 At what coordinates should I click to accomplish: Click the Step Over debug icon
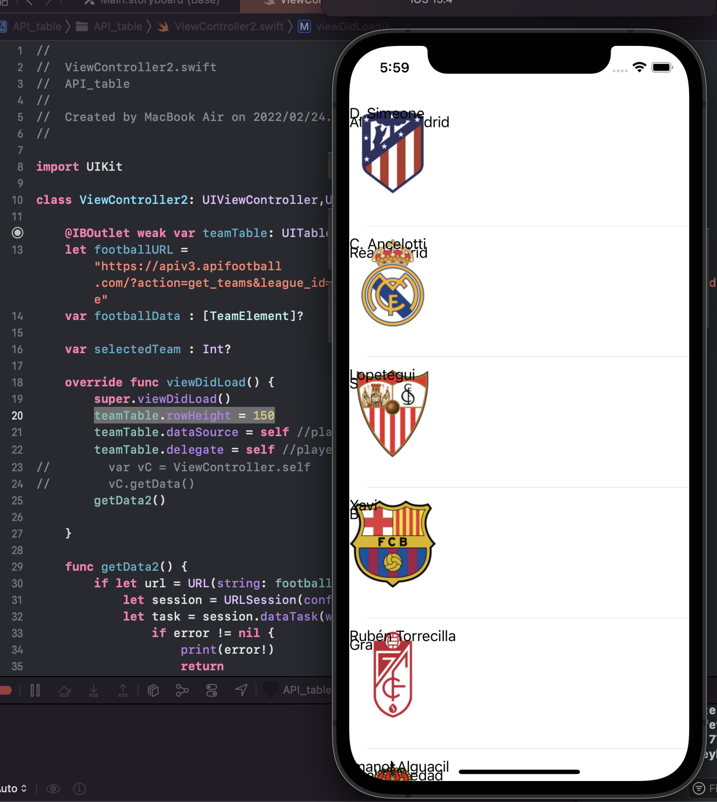tap(64, 690)
